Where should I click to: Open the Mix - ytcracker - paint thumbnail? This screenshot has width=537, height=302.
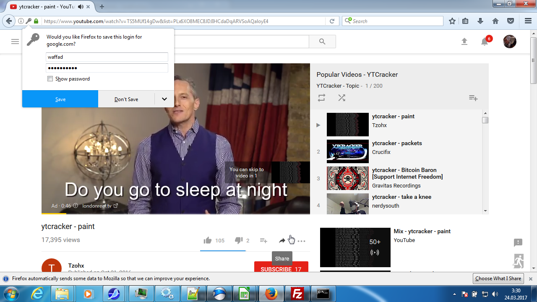pyautogui.click(x=355, y=247)
